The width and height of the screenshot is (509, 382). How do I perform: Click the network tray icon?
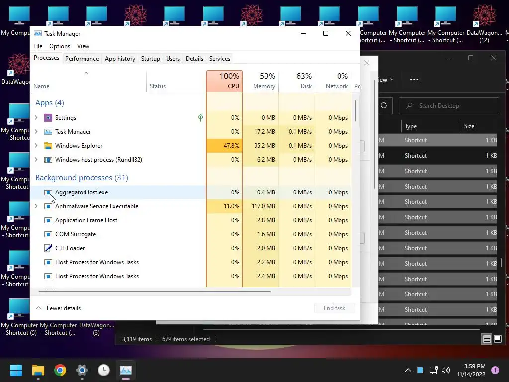(x=433, y=370)
